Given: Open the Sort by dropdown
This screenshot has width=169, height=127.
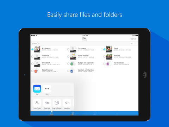Looking at the screenshot, I should [36, 44].
